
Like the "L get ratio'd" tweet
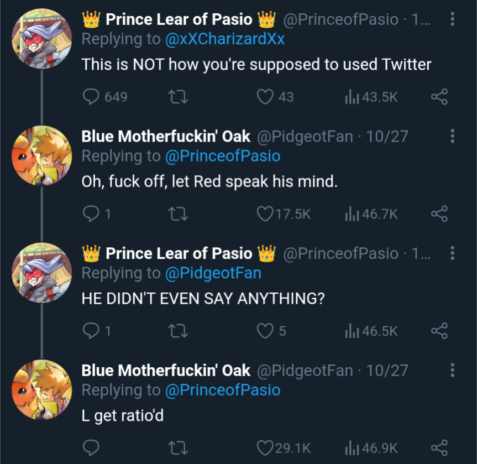pos(266,447)
